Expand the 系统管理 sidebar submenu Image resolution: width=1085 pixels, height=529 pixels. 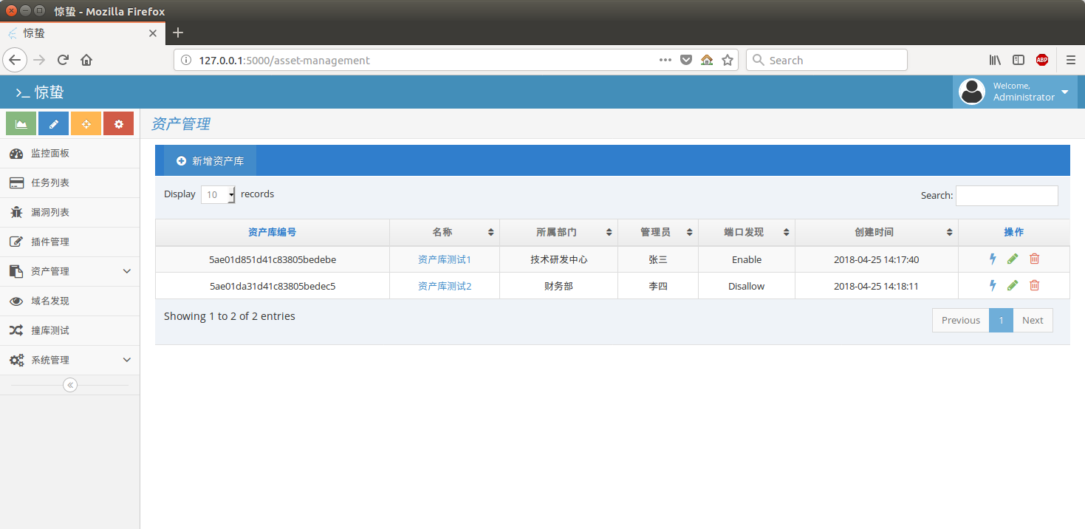tap(70, 360)
